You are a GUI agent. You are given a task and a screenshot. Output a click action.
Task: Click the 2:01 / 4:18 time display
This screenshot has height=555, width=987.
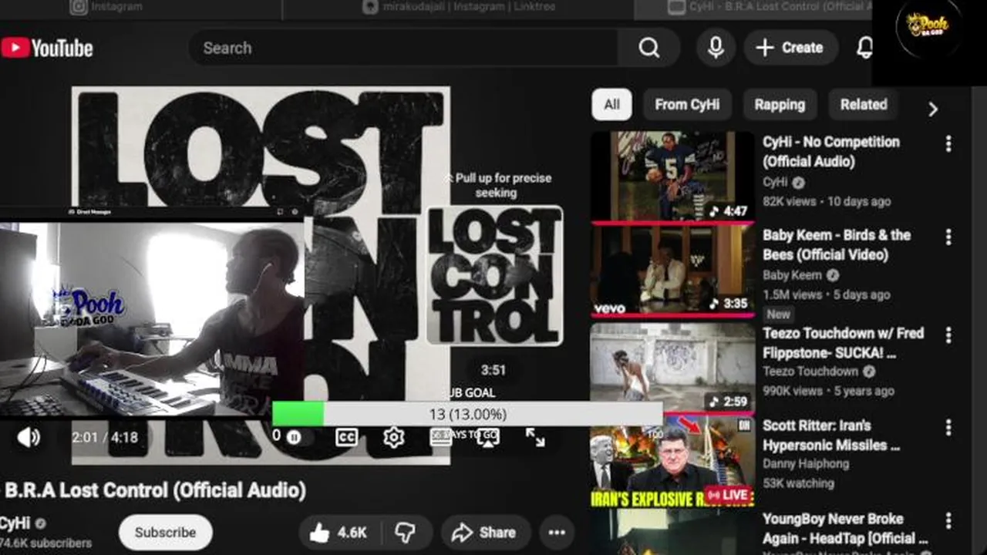[105, 437]
